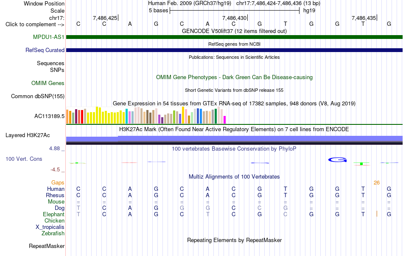Click the dark blue RefSeq Curated bar

234,50
